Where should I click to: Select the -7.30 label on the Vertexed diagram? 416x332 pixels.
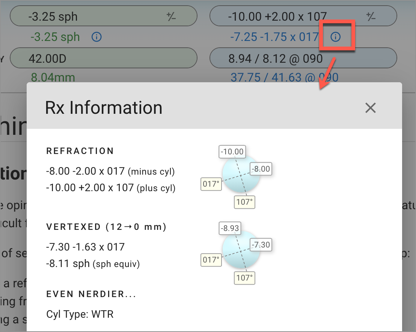(x=260, y=245)
